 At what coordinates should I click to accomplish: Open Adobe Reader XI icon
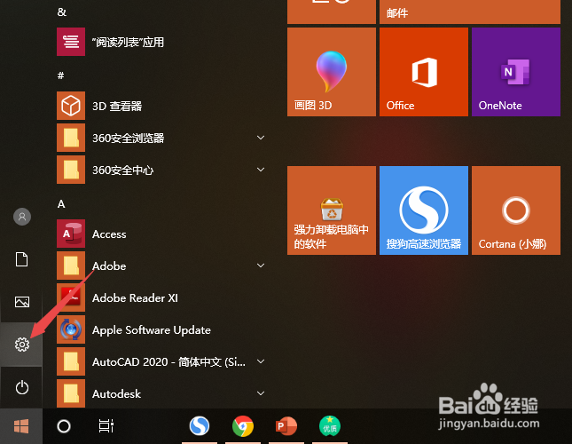[71, 297]
